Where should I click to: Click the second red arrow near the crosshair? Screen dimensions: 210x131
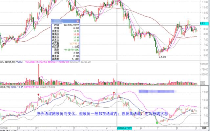tap(114, 93)
